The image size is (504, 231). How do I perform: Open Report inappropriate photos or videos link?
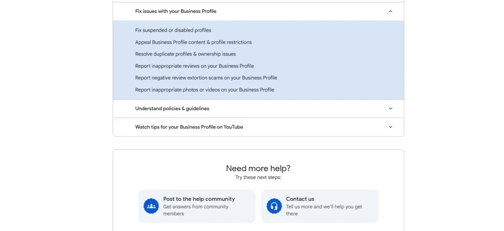click(204, 90)
